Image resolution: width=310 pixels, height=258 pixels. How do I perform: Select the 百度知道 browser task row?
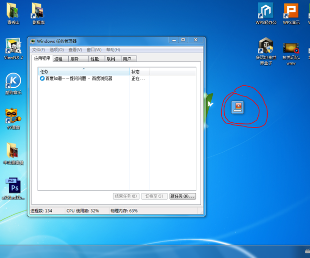79,78
